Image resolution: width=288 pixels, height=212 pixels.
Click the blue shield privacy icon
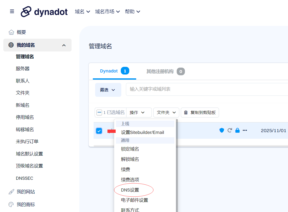click(x=222, y=130)
